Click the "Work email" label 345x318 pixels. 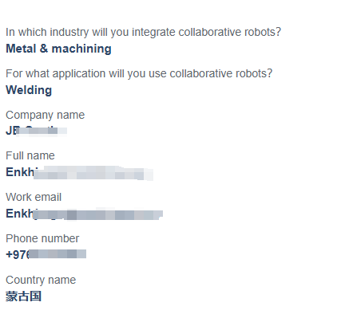pos(34,197)
